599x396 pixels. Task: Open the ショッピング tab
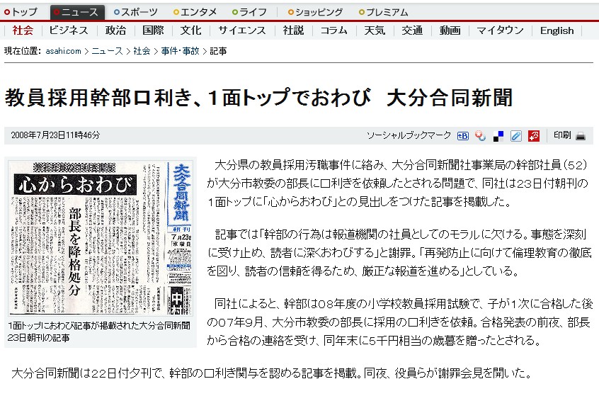click(x=316, y=12)
